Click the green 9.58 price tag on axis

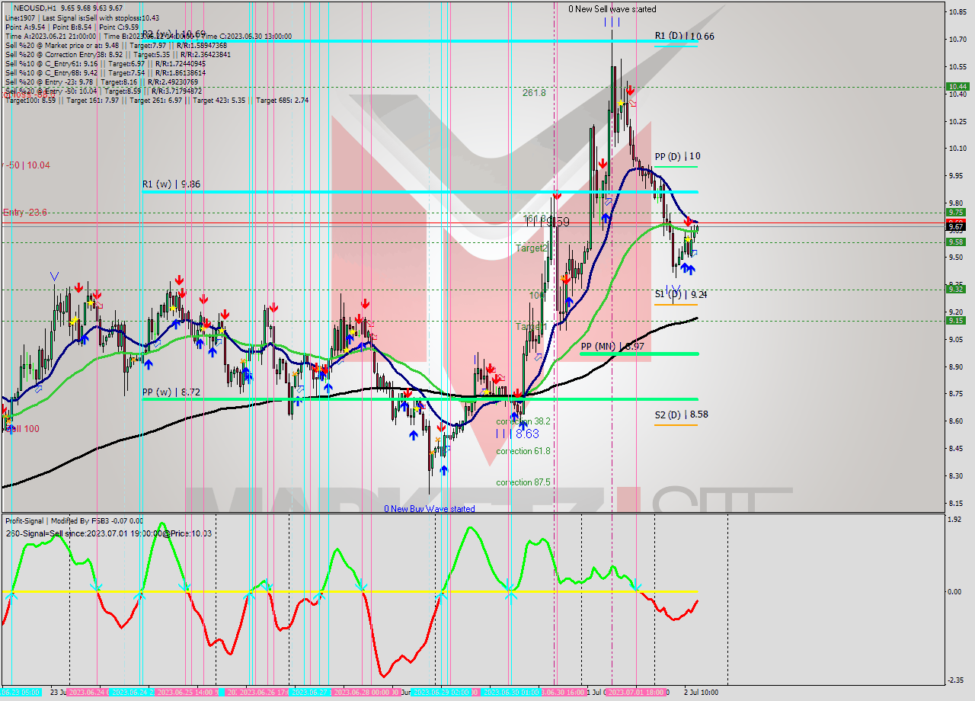click(956, 242)
